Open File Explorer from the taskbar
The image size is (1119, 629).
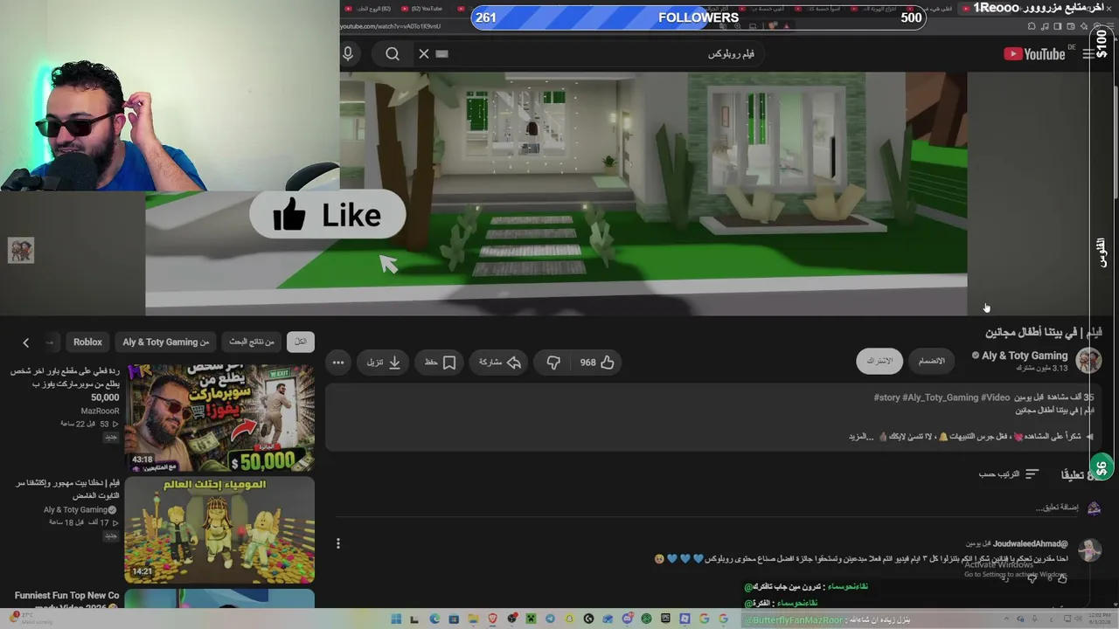coord(473,619)
